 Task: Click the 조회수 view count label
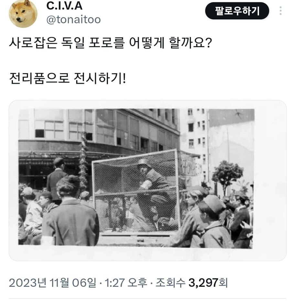[170, 283]
